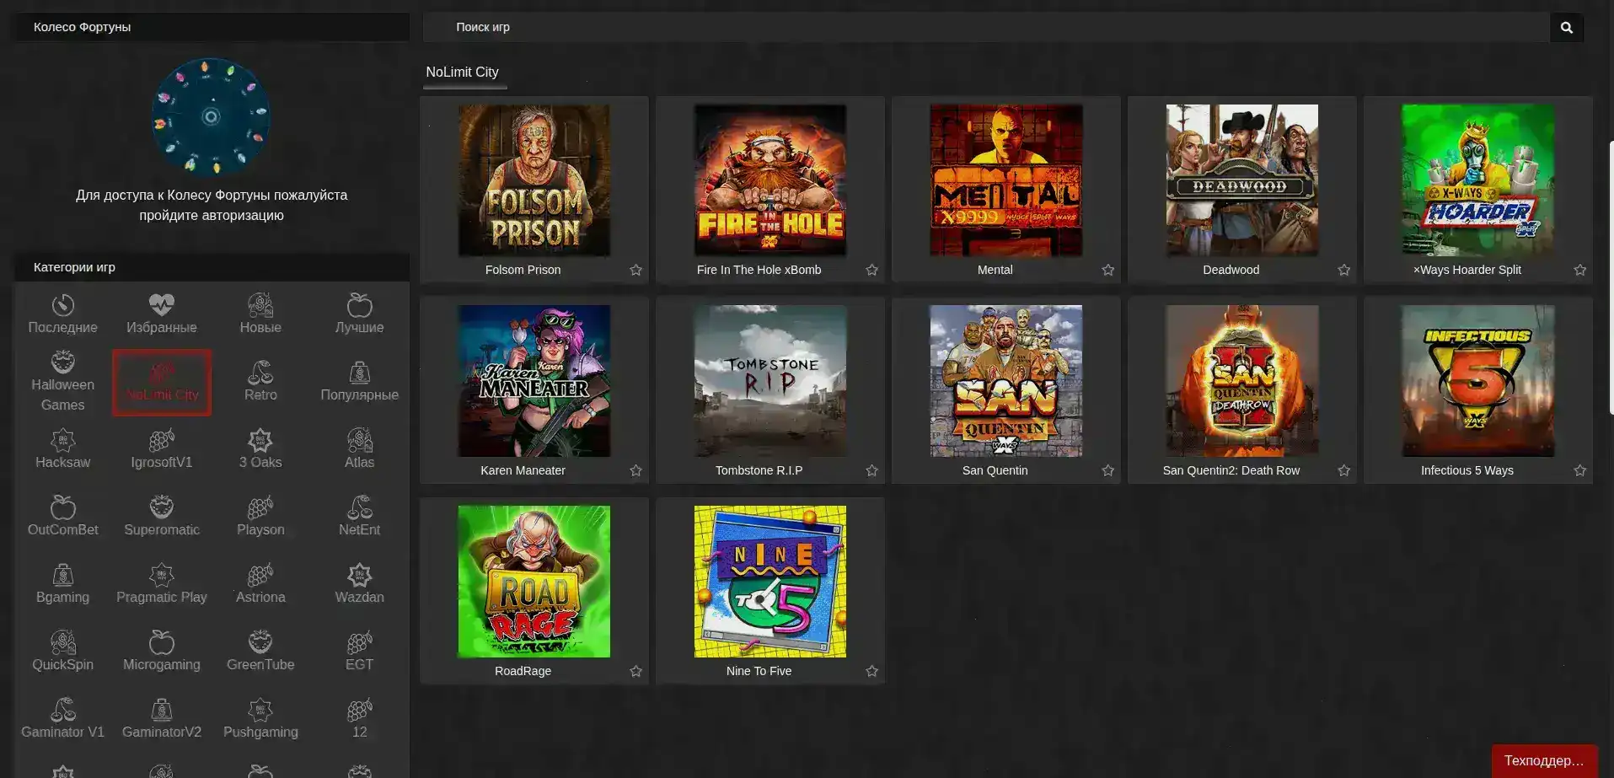Screen dimensions: 1614x778
Task: Open the Последние category
Action: pyautogui.click(x=62, y=314)
